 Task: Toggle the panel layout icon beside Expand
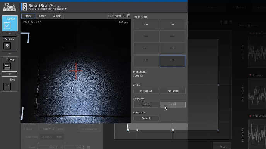[129, 16]
